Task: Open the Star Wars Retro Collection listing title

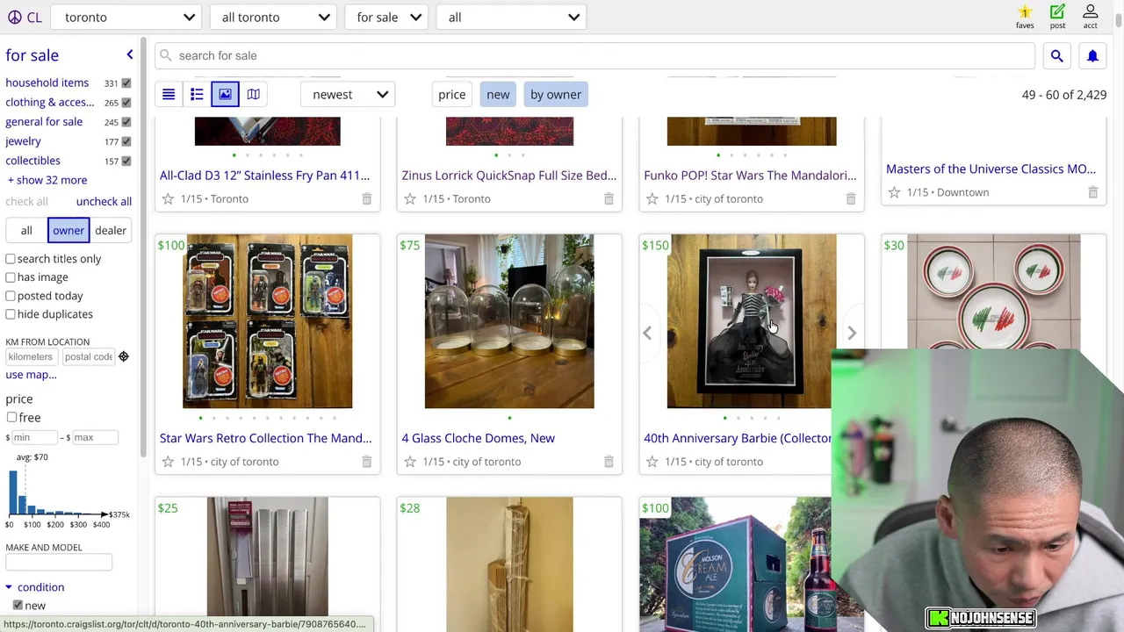Action: [265, 438]
